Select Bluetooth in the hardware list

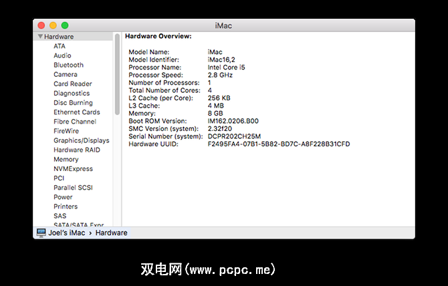coord(69,65)
